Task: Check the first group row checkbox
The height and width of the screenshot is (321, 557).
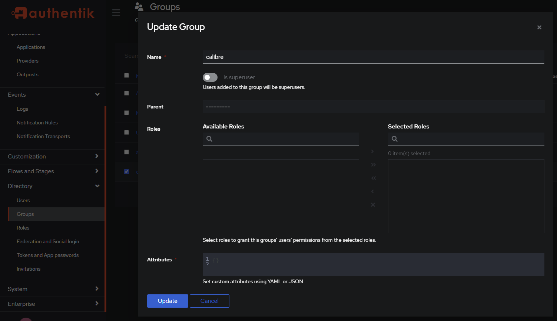Action: pyautogui.click(x=127, y=76)
